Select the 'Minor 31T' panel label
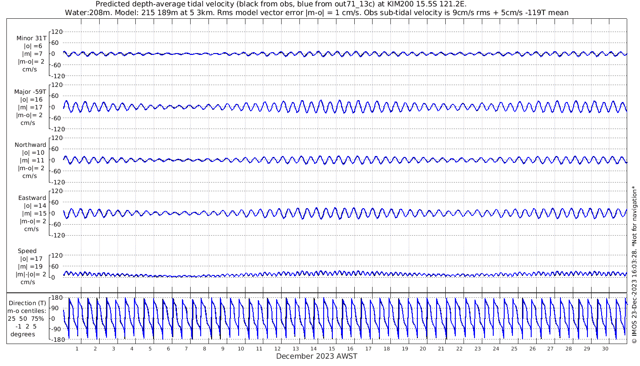This screenshot has height=366, width=640. (x=31, y=38)
